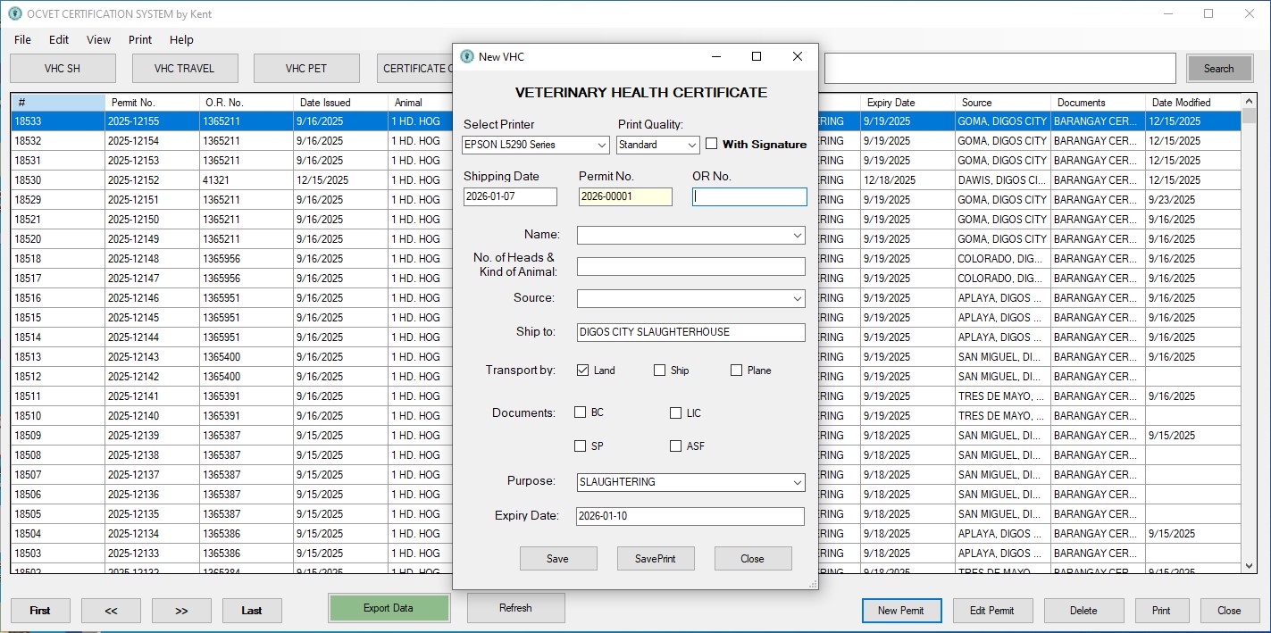Sort by the Expiry Date column header
Screen dimensions: 1271x633
907,103
